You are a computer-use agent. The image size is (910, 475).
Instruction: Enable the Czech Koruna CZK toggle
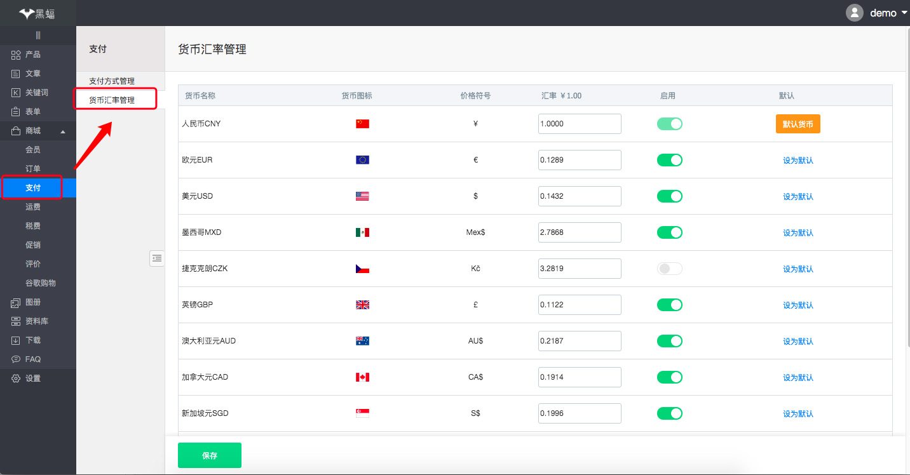point(669,269)
